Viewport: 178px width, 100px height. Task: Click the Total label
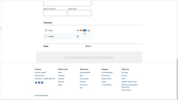[x=46, y=46]
